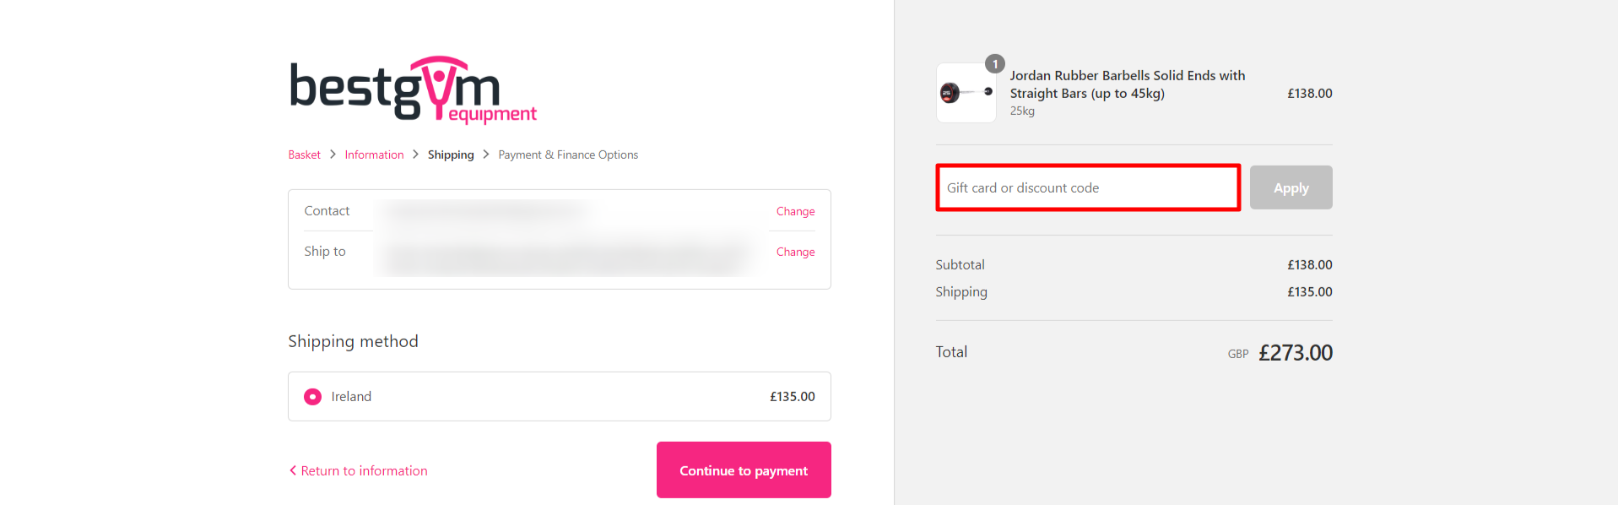Click the Gift card or discount code field
The image size is (1618, 505).
coord(1087,187)
